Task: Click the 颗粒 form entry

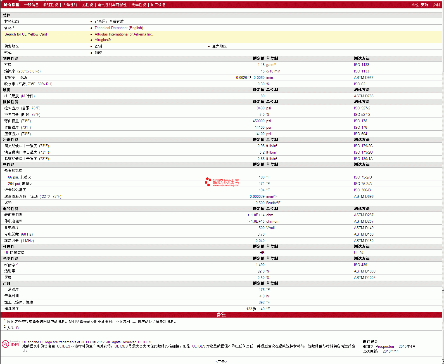Action: pyautogui.click(x=98, y=53)
